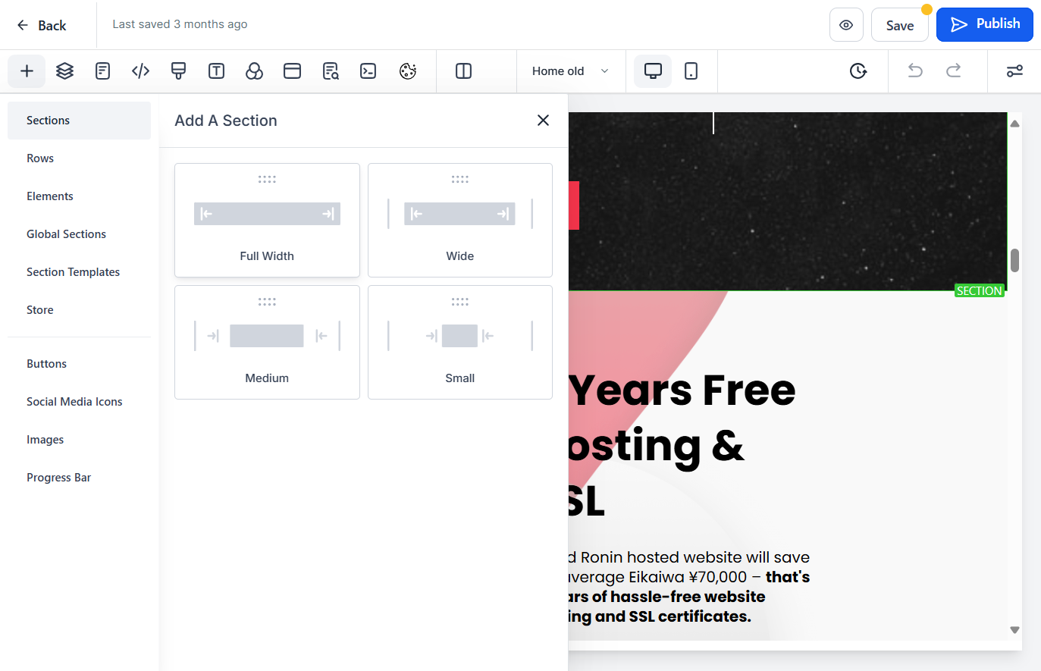Select the paint roller theme icon
The image size is (1041, 671).
179,71
